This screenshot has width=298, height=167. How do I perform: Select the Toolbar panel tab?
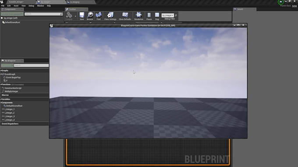point(76,9)
